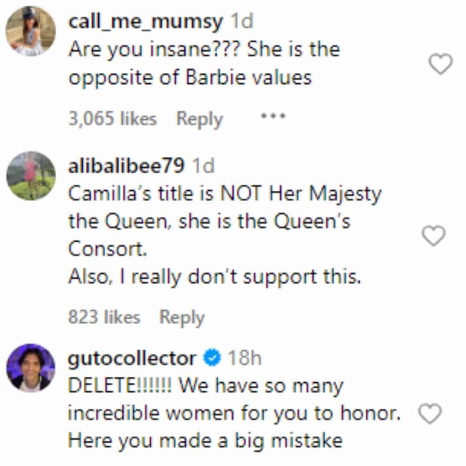View the 823 likes list
This screenshot has width=466, height=466.
click(x=104, y=317)
